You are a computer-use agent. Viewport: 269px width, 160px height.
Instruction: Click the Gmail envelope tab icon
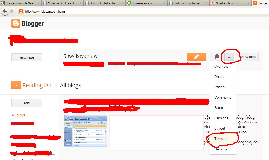point(213,3)
